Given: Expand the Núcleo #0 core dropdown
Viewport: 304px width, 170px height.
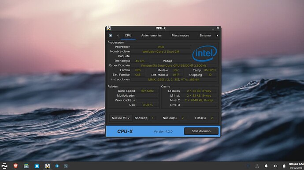Looking at the screenshot, I should coord(121,118).
